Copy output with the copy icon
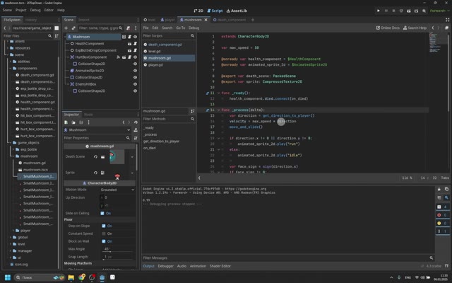The image size is (452, 283). point(446,189)
